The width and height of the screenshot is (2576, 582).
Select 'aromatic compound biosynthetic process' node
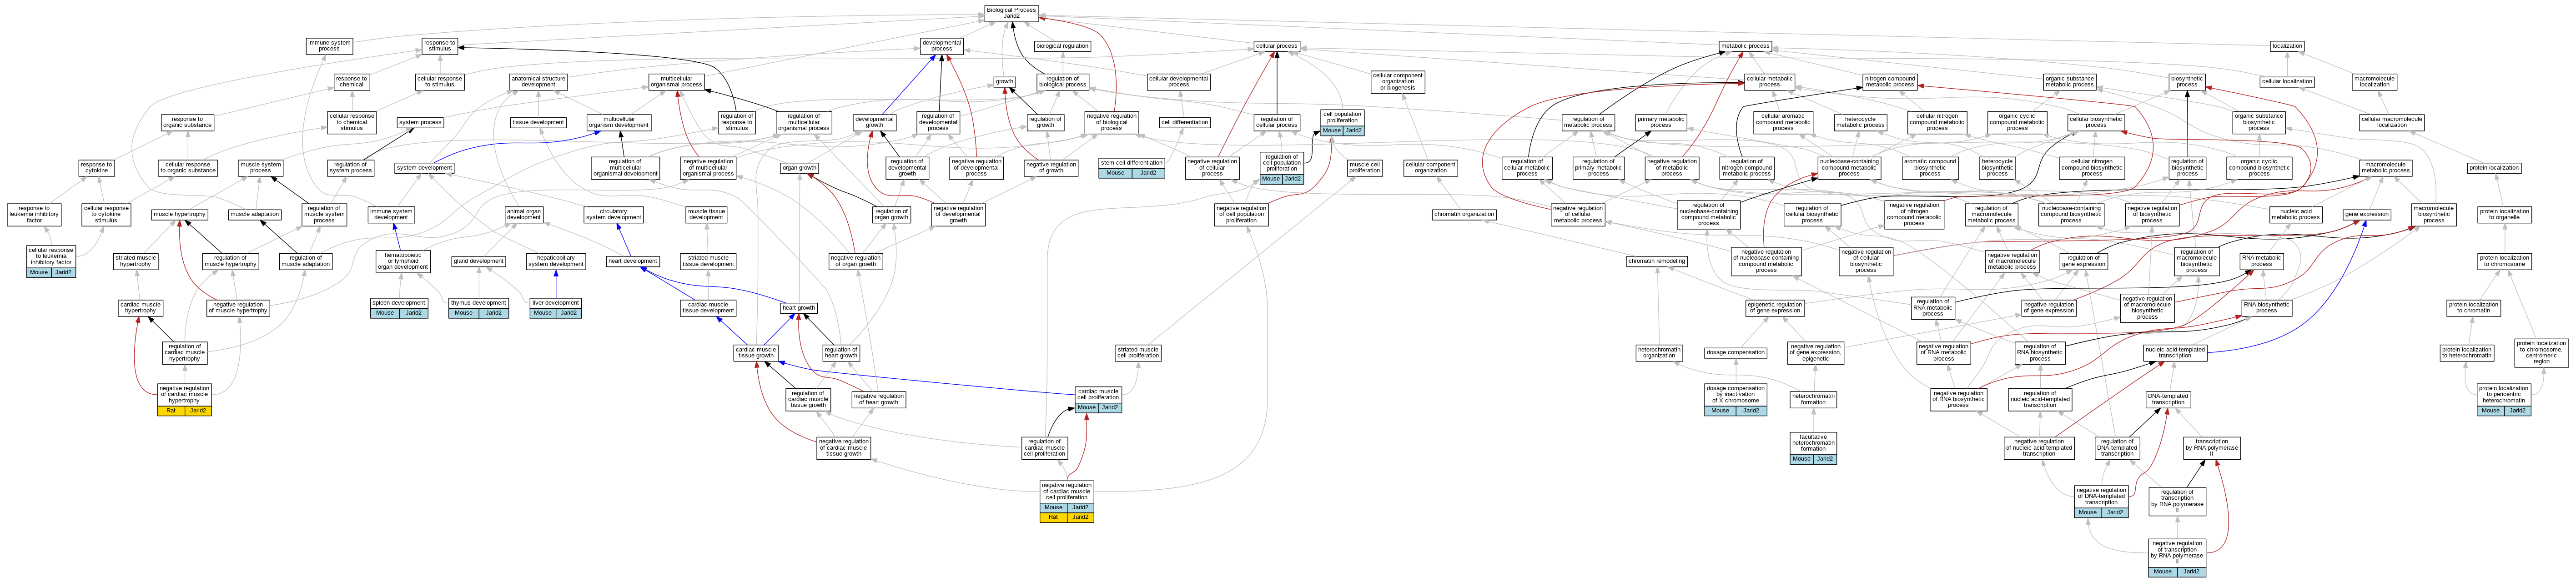(x=1930, y=167)
